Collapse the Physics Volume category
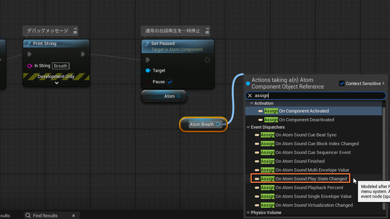Screen dimensions: 390x219 point(248,213)
